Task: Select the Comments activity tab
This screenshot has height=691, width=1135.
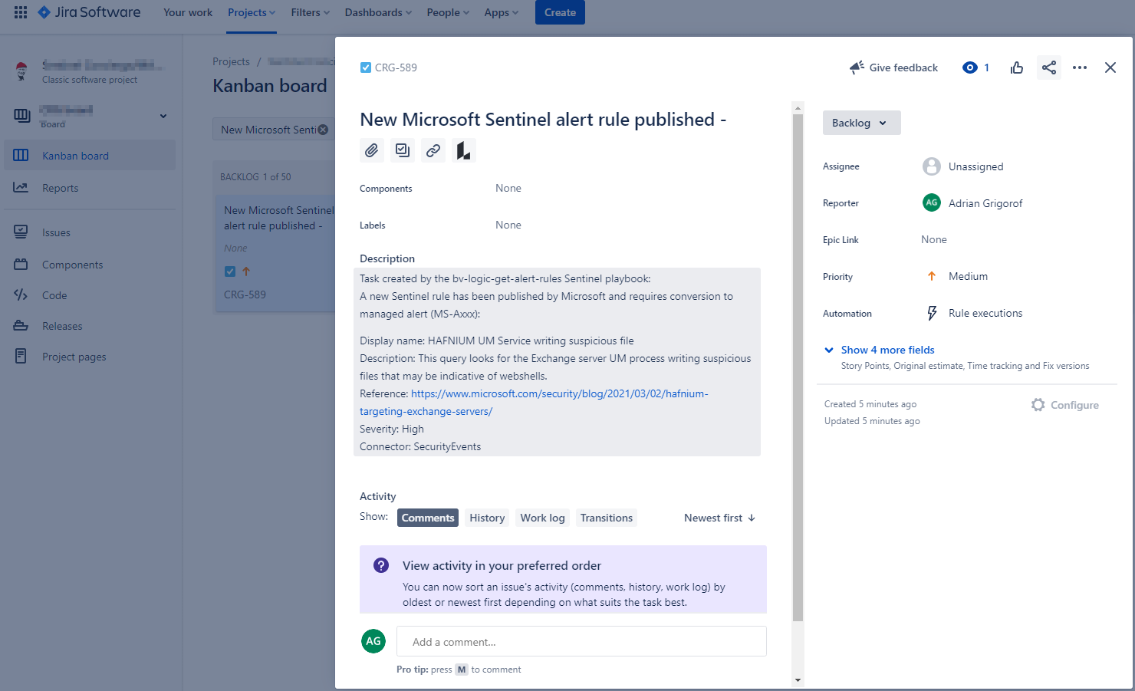Action: click(428, 518)
